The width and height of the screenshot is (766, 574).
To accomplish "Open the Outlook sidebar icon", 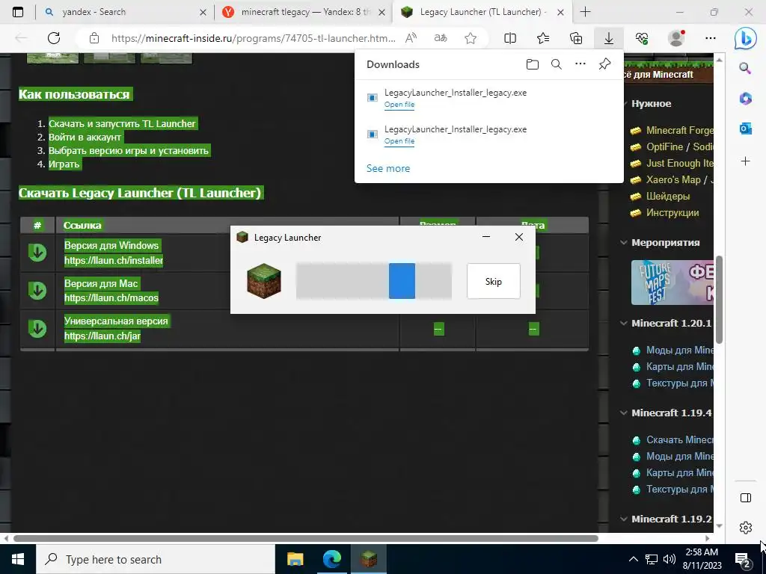I will coord(746,129).
